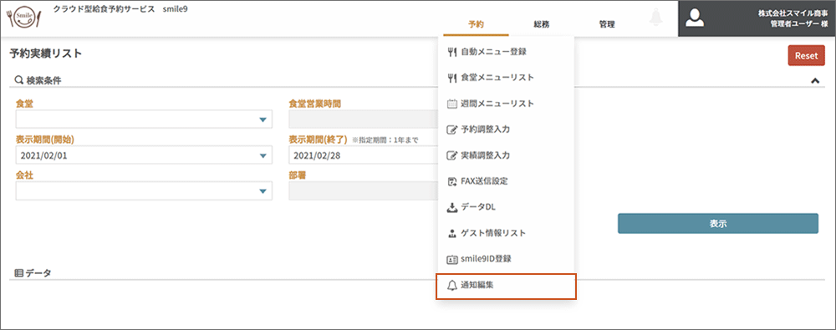836x330 pixels.
Task: Select 自動メニュー登録 fork icon item
Action: 452,52
